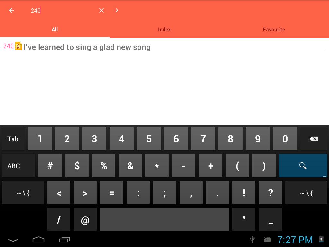Open the sheet music icon for hymn 240

click(18, 46)
